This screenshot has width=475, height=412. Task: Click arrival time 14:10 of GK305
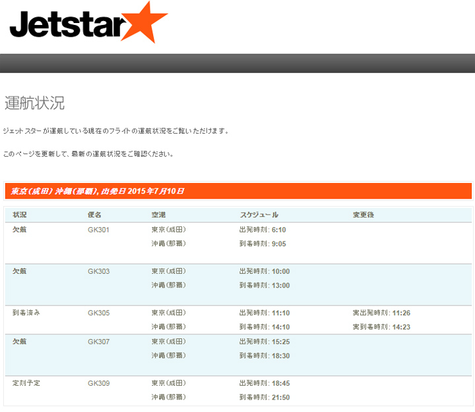point(281,327)
